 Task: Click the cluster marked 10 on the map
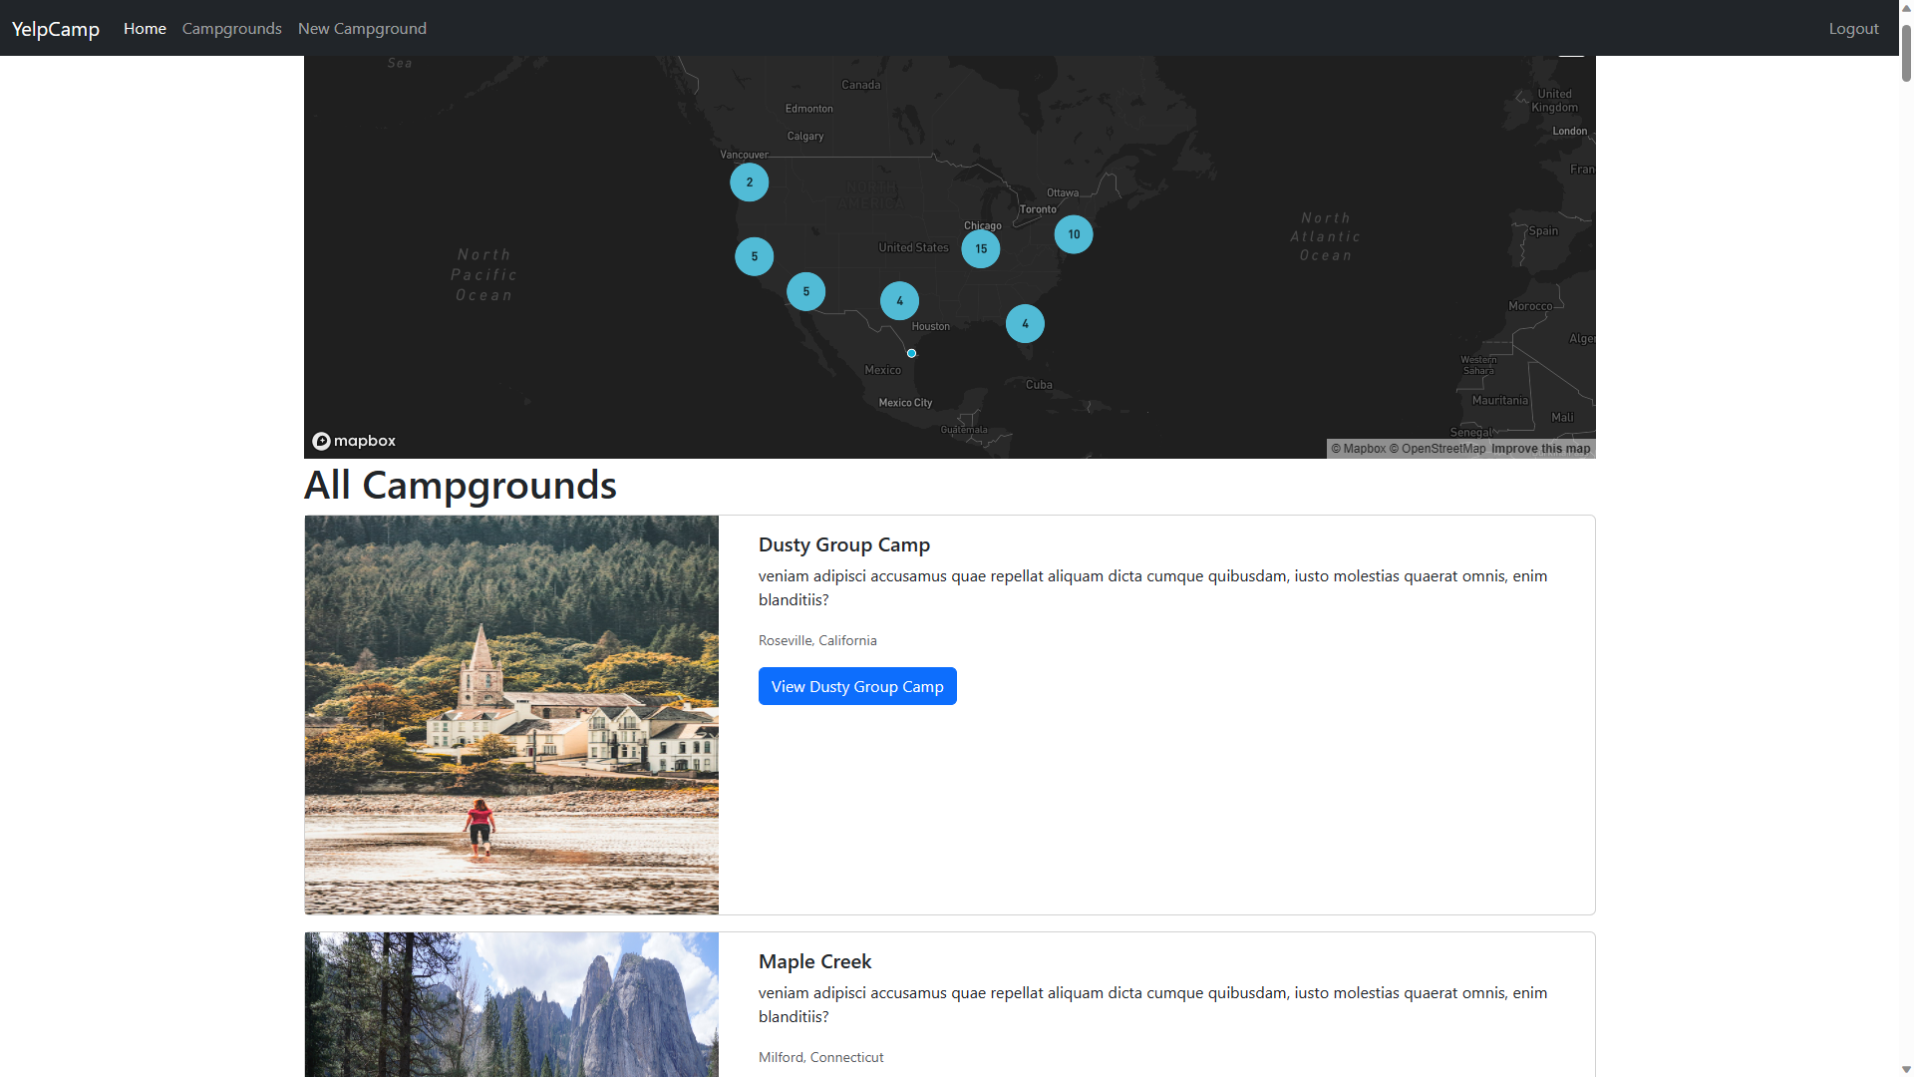[1073, 234]
